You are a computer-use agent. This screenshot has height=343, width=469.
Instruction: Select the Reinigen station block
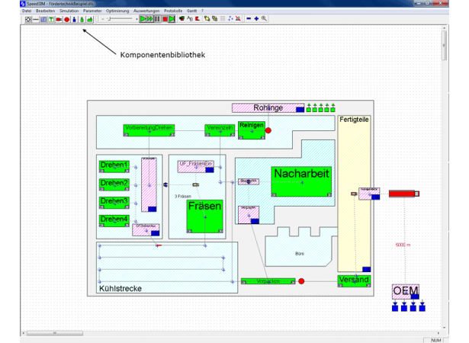tap(252, 130)
